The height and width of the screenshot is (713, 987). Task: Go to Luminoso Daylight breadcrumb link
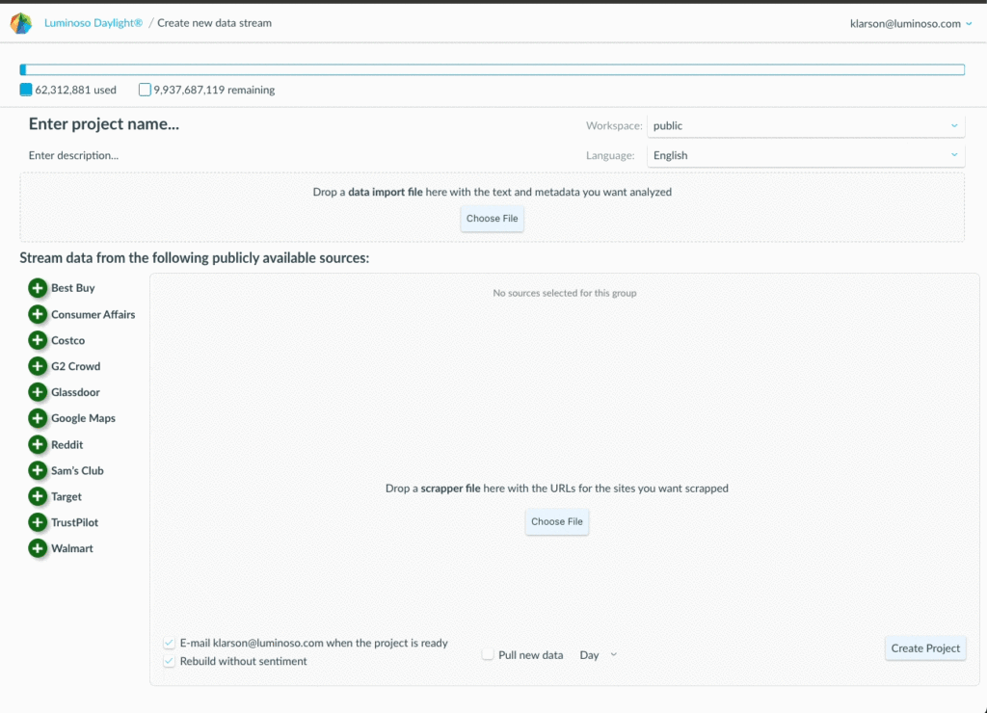[x=93, y=23]
